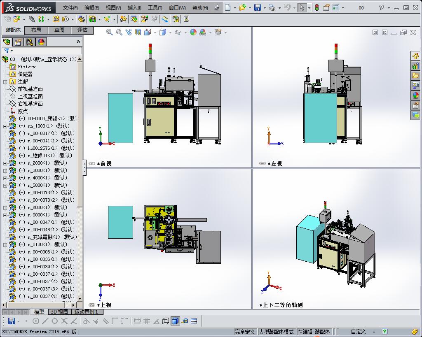The width and height of the screenshot is (422, 337).
Task: Click the Design Library home icon in task pane
Action: [415, 56]
